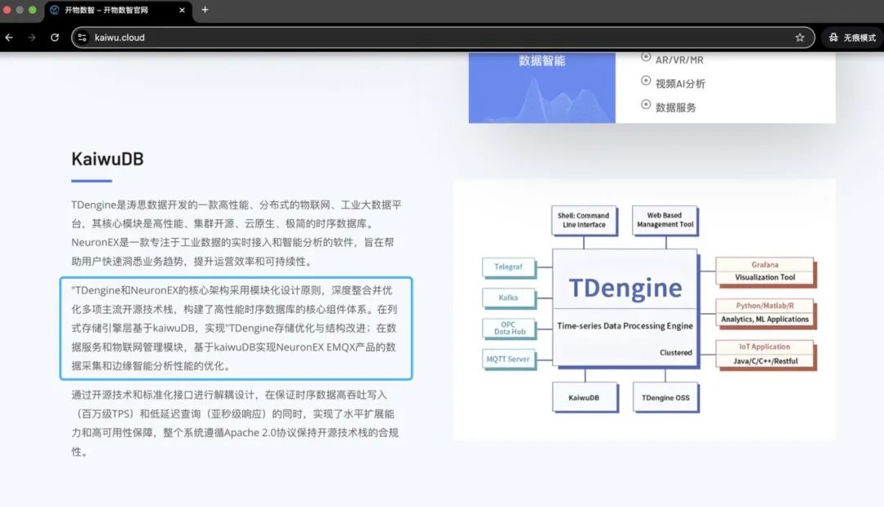Click the OPC Data Hub box
Viewport: 884px width, 507px height.
coord(510,328)
